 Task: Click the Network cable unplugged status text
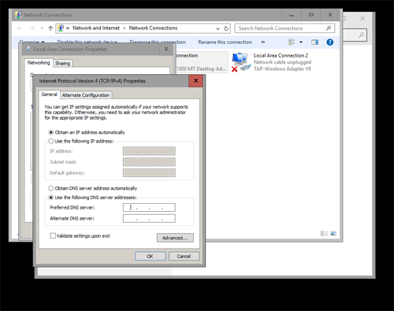tap(282, 62)
